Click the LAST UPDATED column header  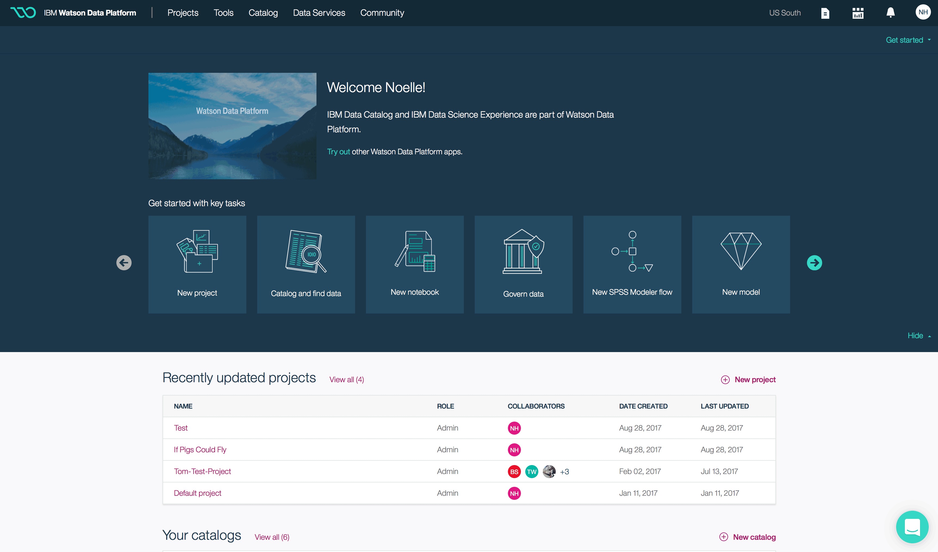click(x=724, y=406)
